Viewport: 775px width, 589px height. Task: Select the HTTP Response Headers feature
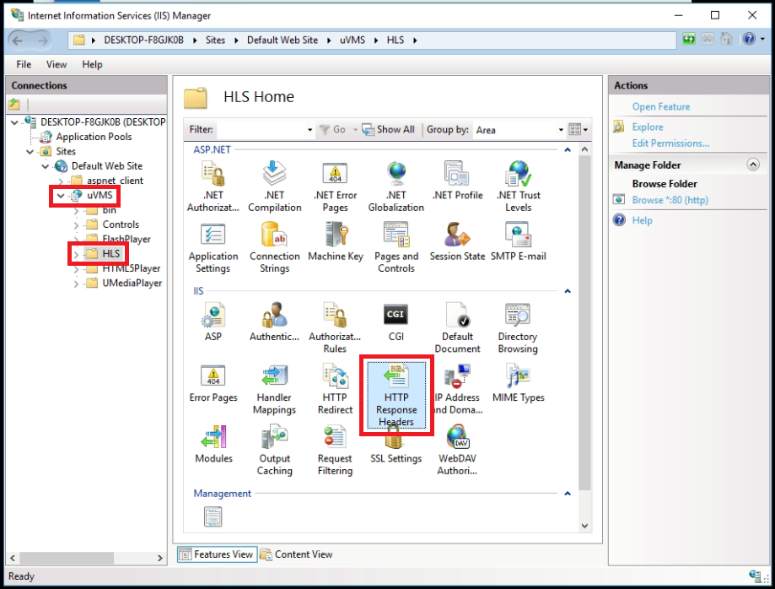point(396,395)
